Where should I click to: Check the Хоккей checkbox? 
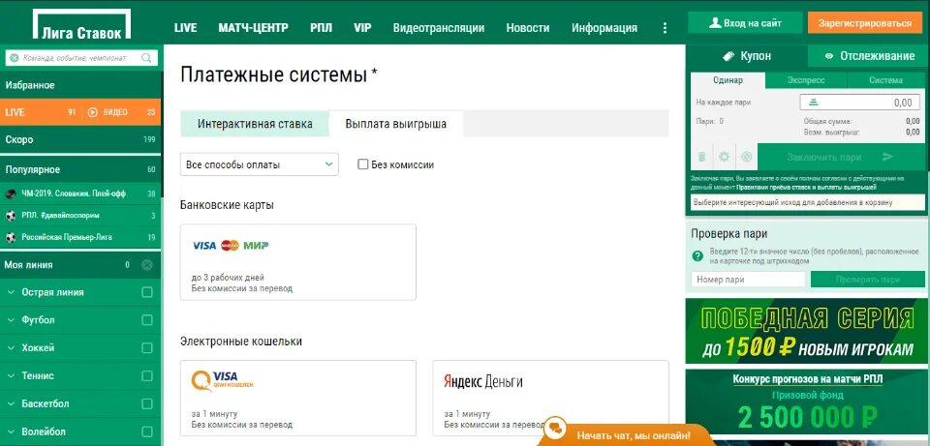[147, 347]
